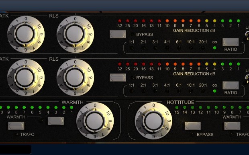
Task: Click the HOTTITUDE knob center
Action: pos(153,121)
